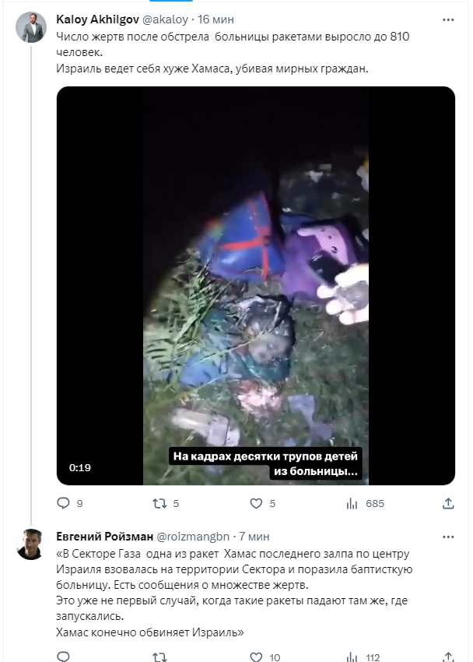Click the Евгений Ройзман display name
The width and height of the screenshot is (473, 662).
click(105, 536)
